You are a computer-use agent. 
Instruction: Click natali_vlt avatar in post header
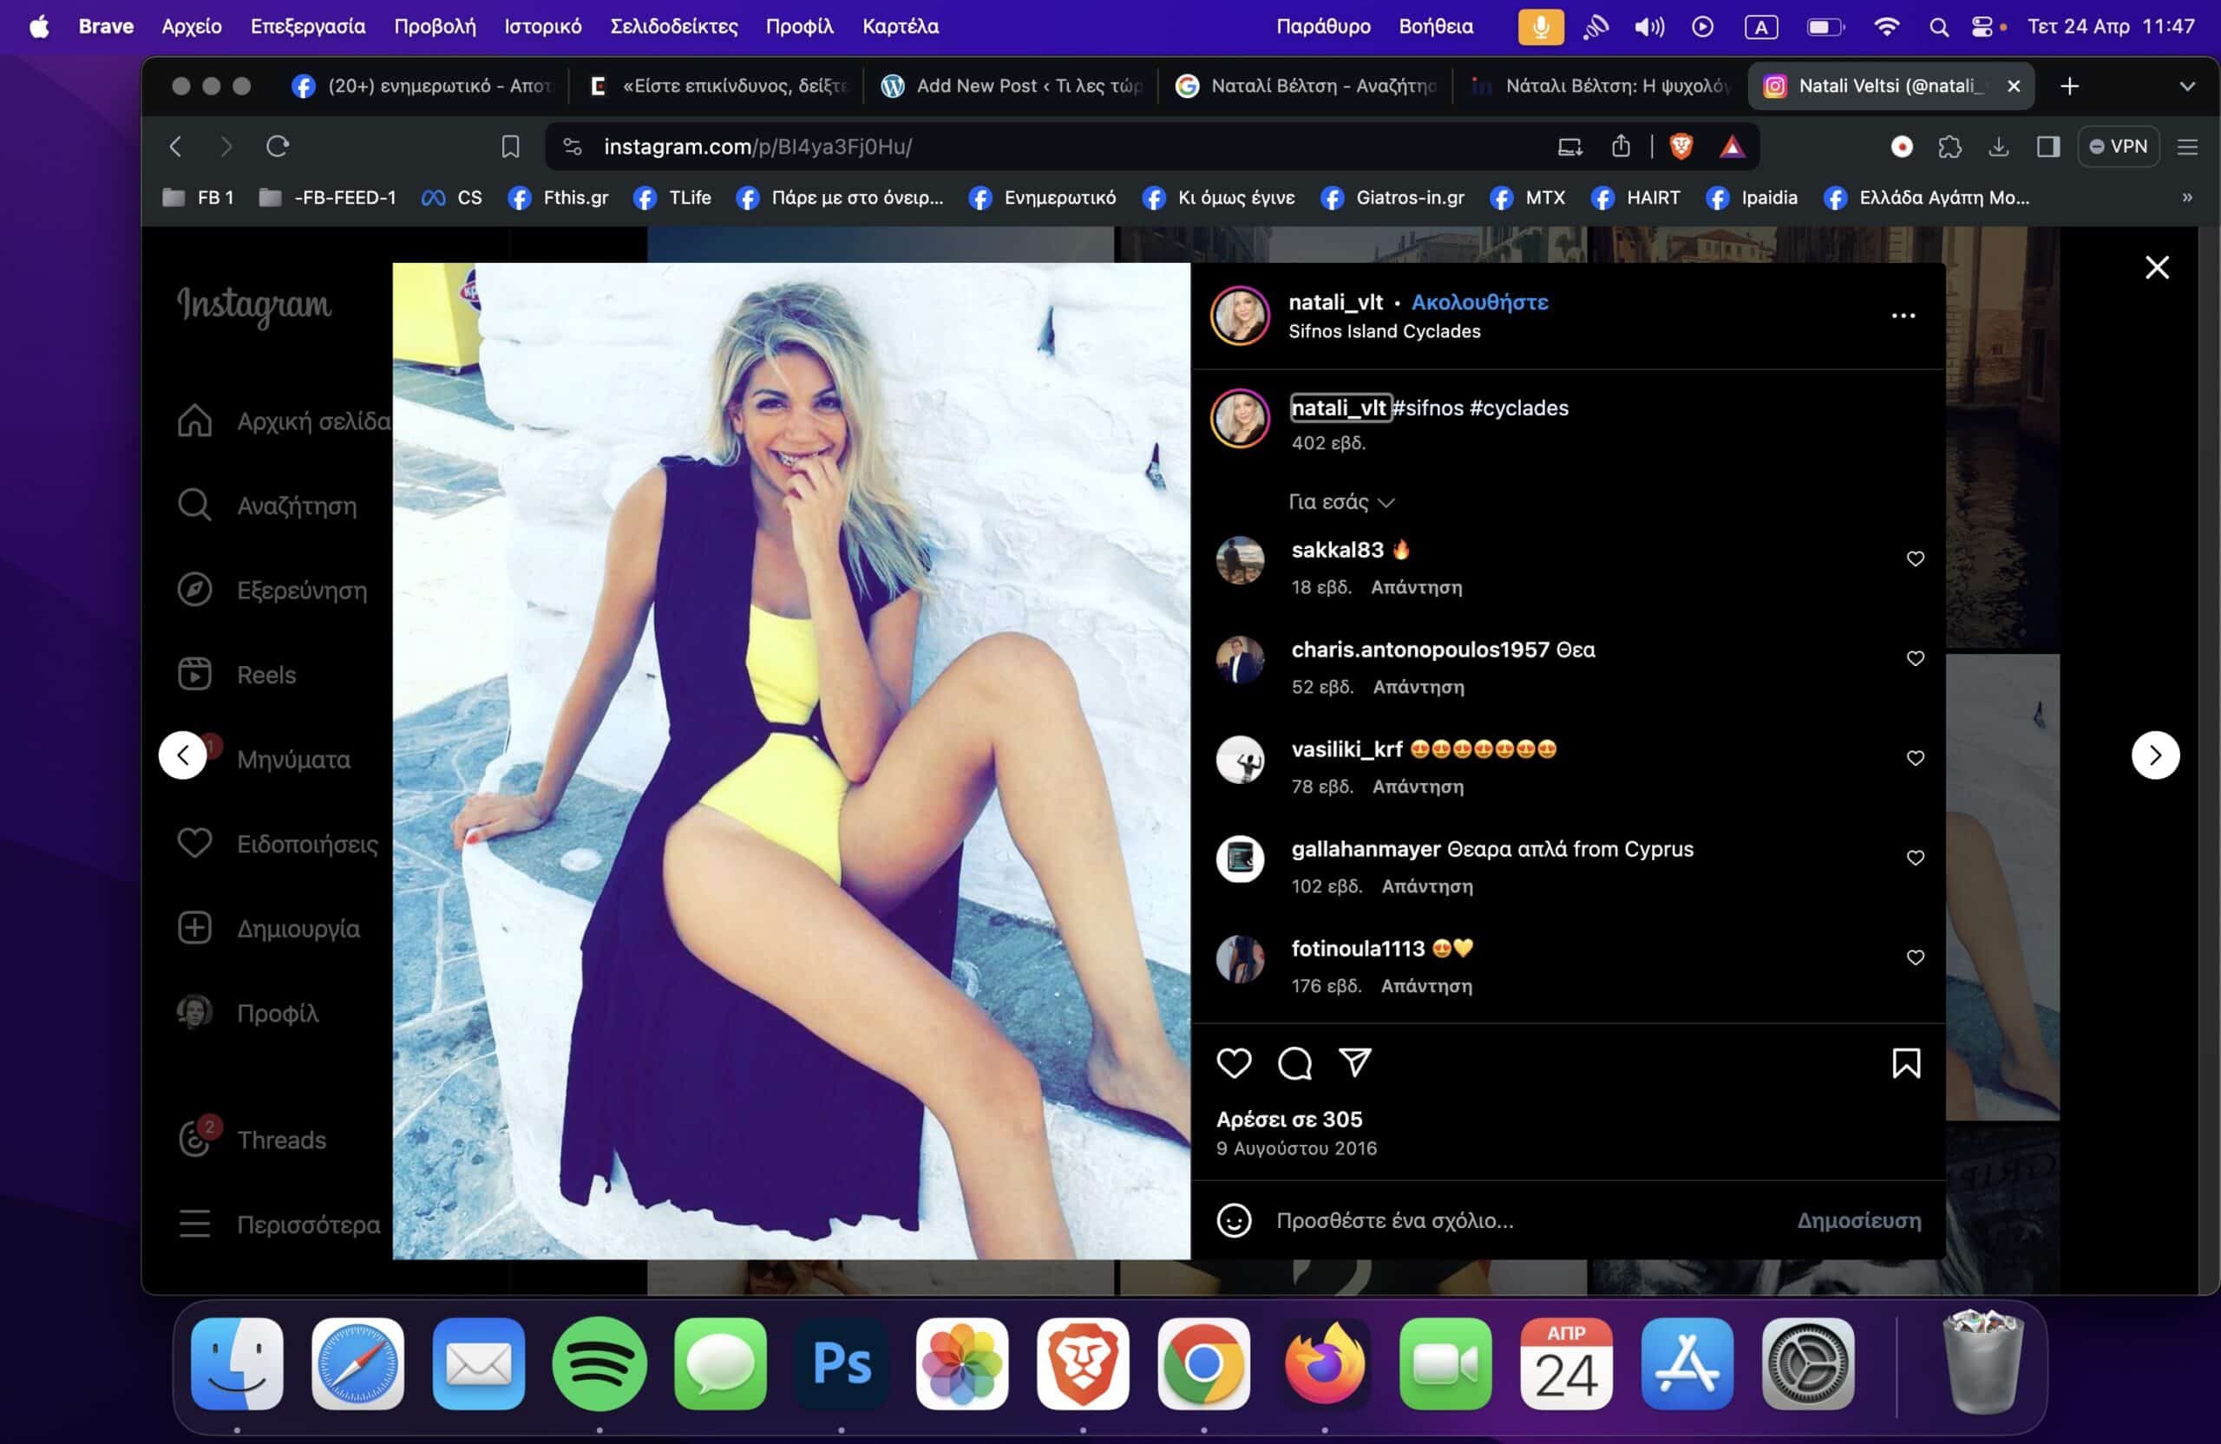(x=1239, y=316)
